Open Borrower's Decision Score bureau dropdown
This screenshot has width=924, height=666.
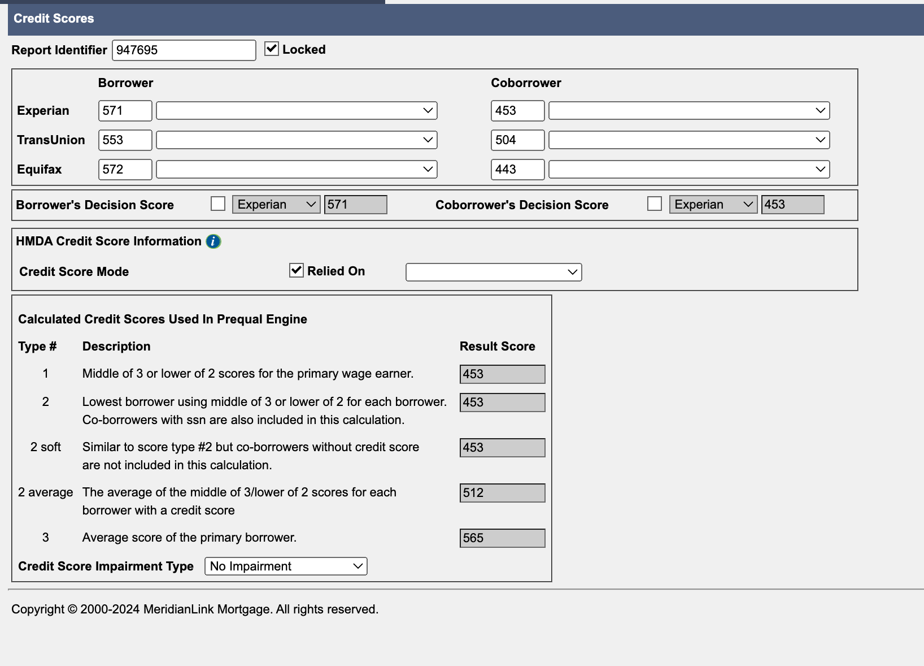coord(276,205)
